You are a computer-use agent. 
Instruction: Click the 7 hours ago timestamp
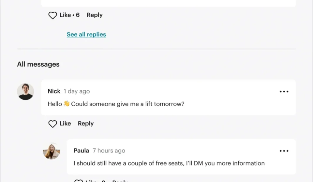click(109, 150)
